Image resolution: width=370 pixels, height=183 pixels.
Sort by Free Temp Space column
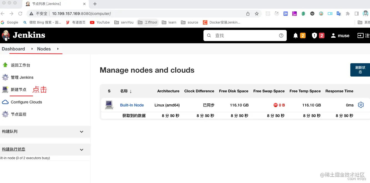305,91
